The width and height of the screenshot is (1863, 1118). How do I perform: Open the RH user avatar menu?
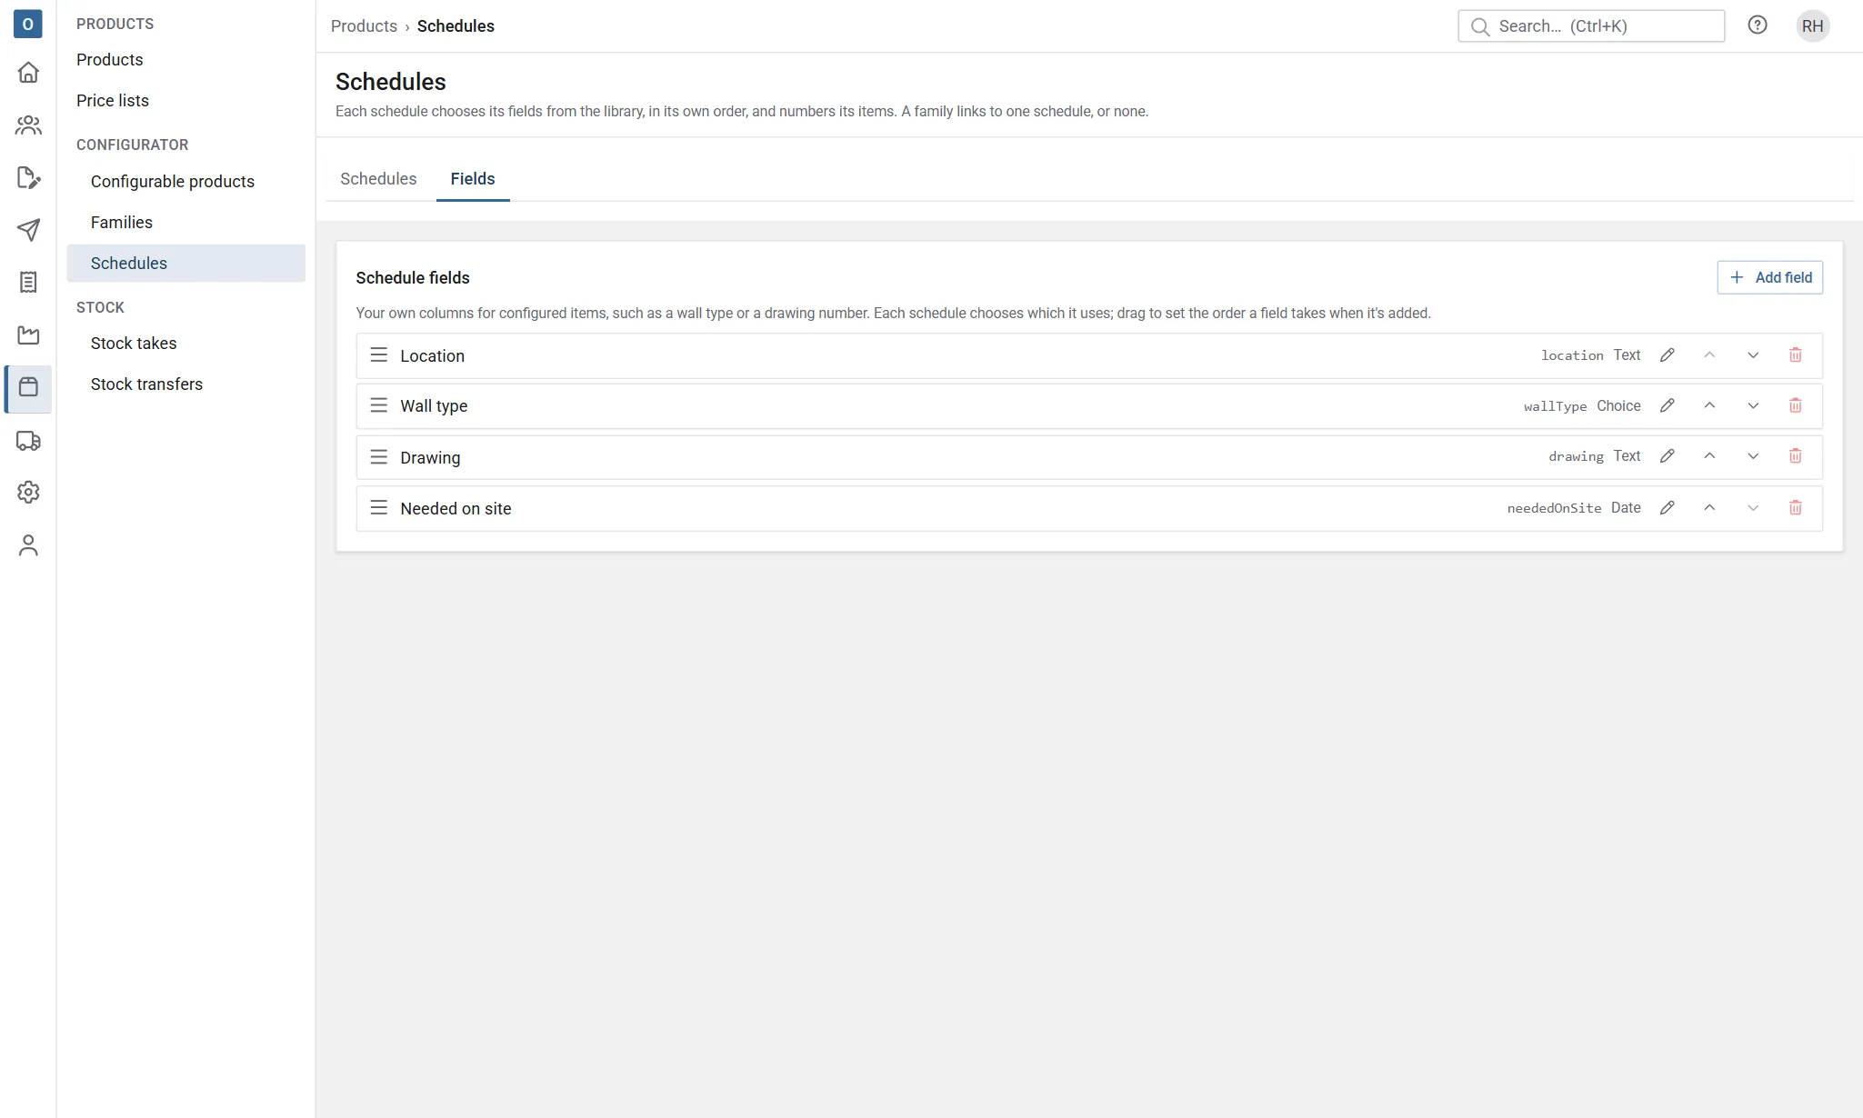tap(1812, 25)
